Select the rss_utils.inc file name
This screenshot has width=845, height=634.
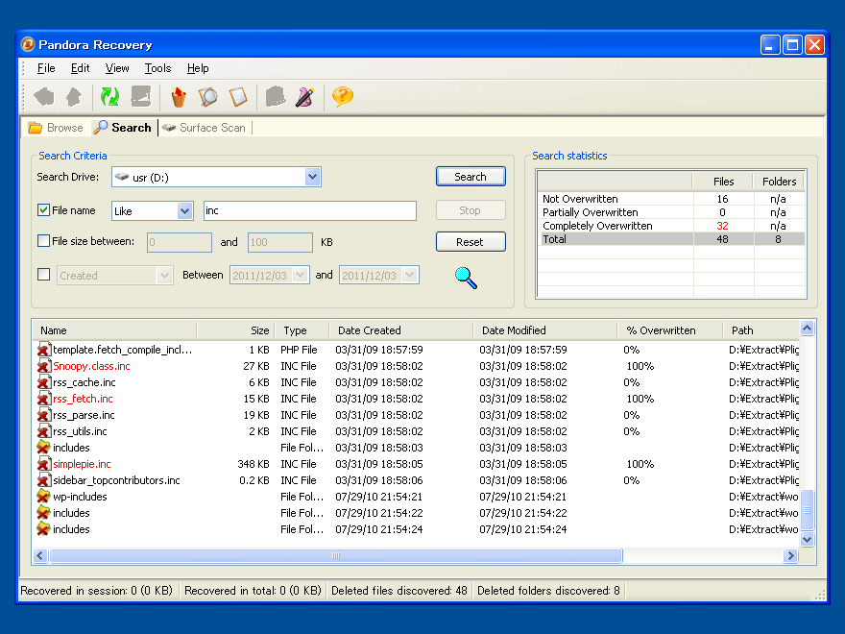coord(80,431)
